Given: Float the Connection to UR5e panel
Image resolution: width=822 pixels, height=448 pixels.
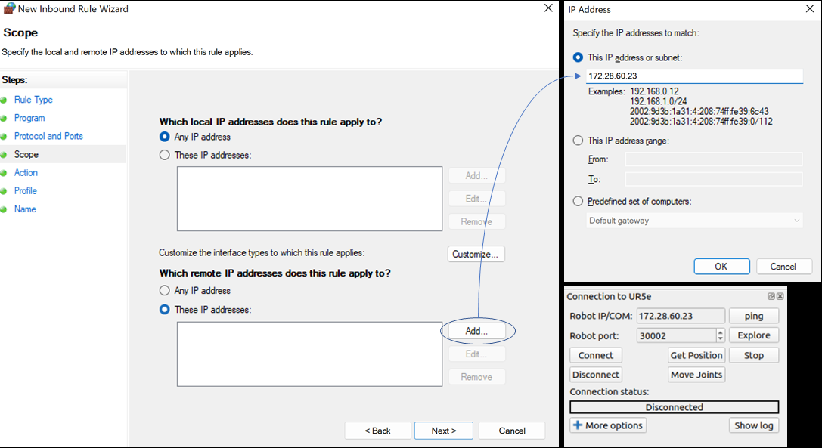Looking at the screenshot, I should (771, 297).
